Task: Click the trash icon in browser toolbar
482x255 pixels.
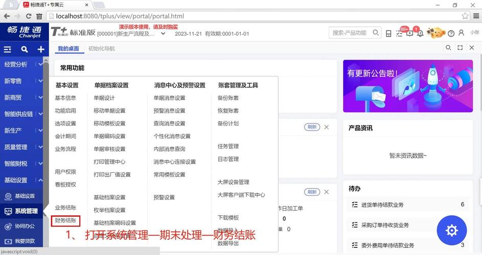Action: [x=39, y=16]
